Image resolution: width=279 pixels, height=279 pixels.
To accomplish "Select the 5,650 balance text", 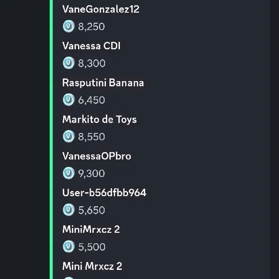I will coord(92,210).
